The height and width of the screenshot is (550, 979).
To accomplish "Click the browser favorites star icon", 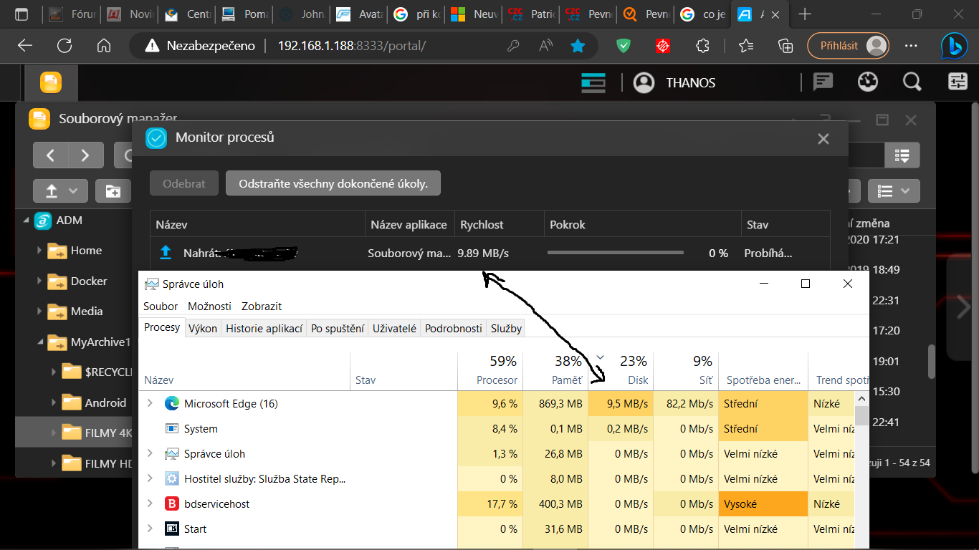I will point(578,46).
